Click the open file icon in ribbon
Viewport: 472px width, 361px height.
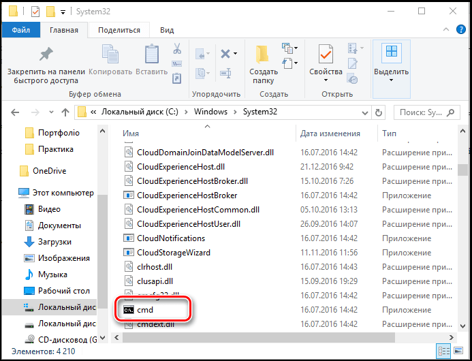point(353,48)
